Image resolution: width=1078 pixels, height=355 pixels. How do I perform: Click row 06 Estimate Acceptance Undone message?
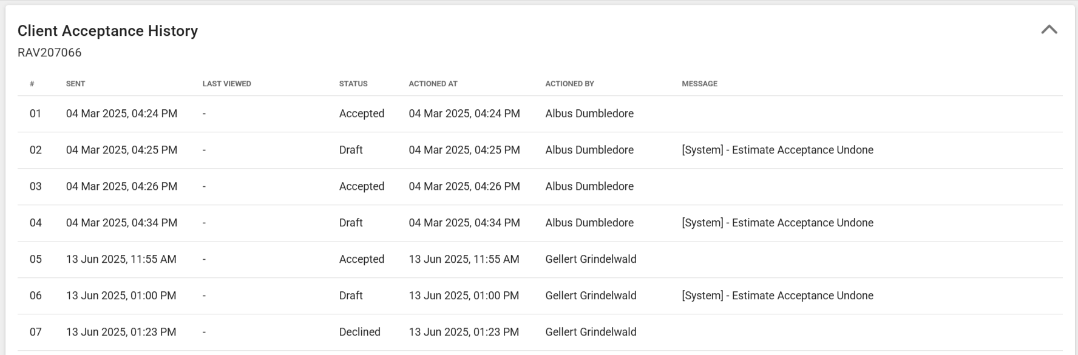coord(777,296)
